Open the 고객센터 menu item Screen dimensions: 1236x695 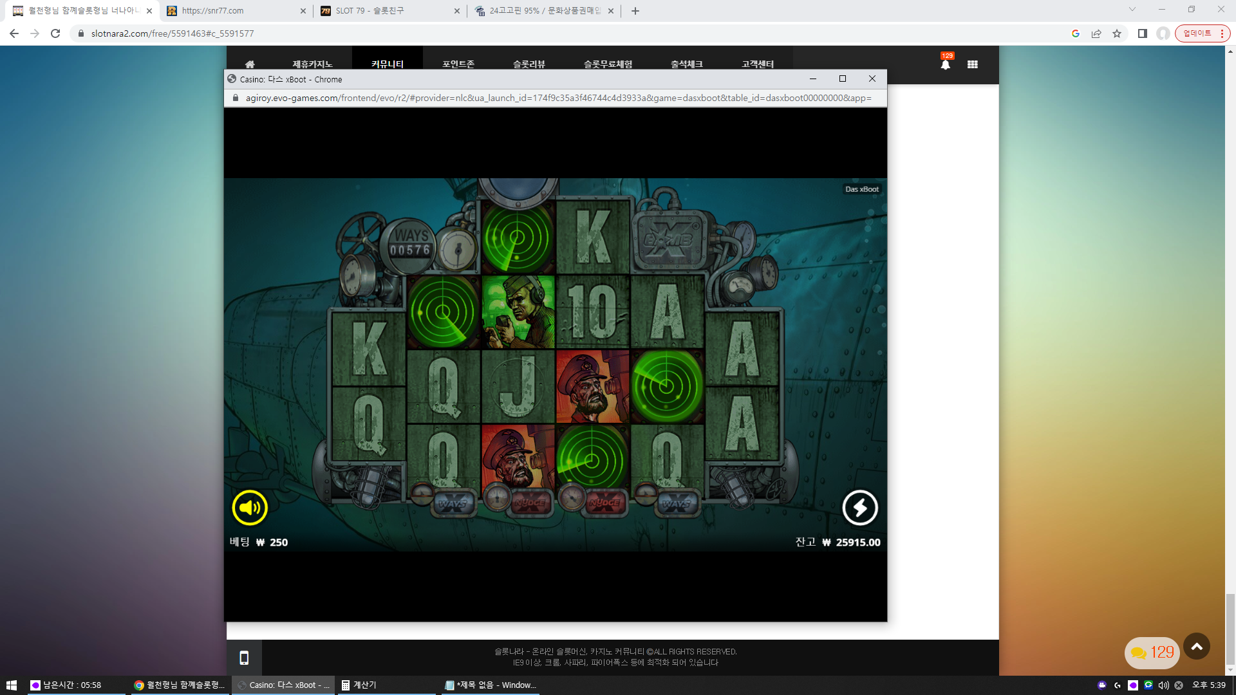click(x=758, y=64)
